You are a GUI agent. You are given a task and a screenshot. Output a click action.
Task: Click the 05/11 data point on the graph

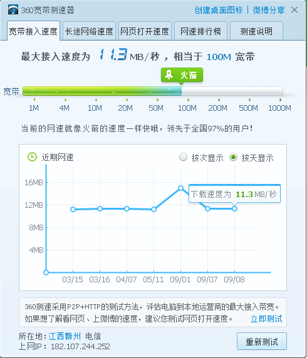[x=154, y=209]
